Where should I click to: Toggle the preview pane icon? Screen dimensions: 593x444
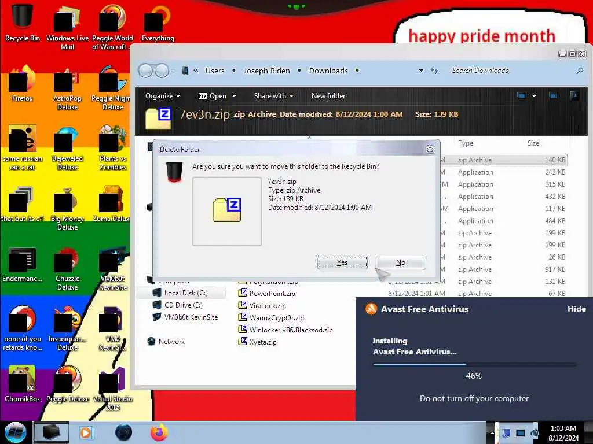pyautogui.click(x=553, y=96)
